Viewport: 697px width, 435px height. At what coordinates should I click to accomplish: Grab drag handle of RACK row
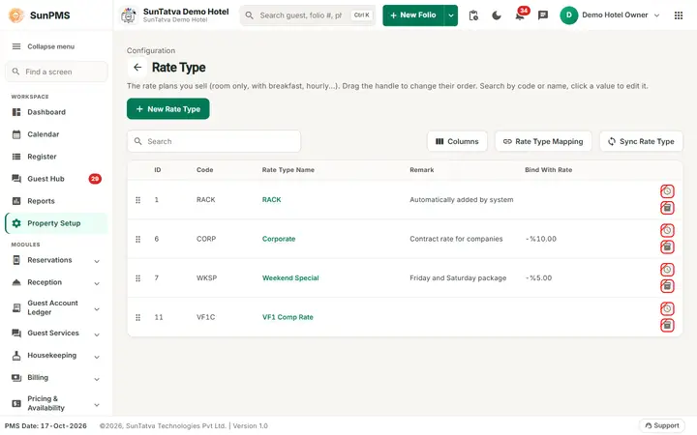pos(137,200)
